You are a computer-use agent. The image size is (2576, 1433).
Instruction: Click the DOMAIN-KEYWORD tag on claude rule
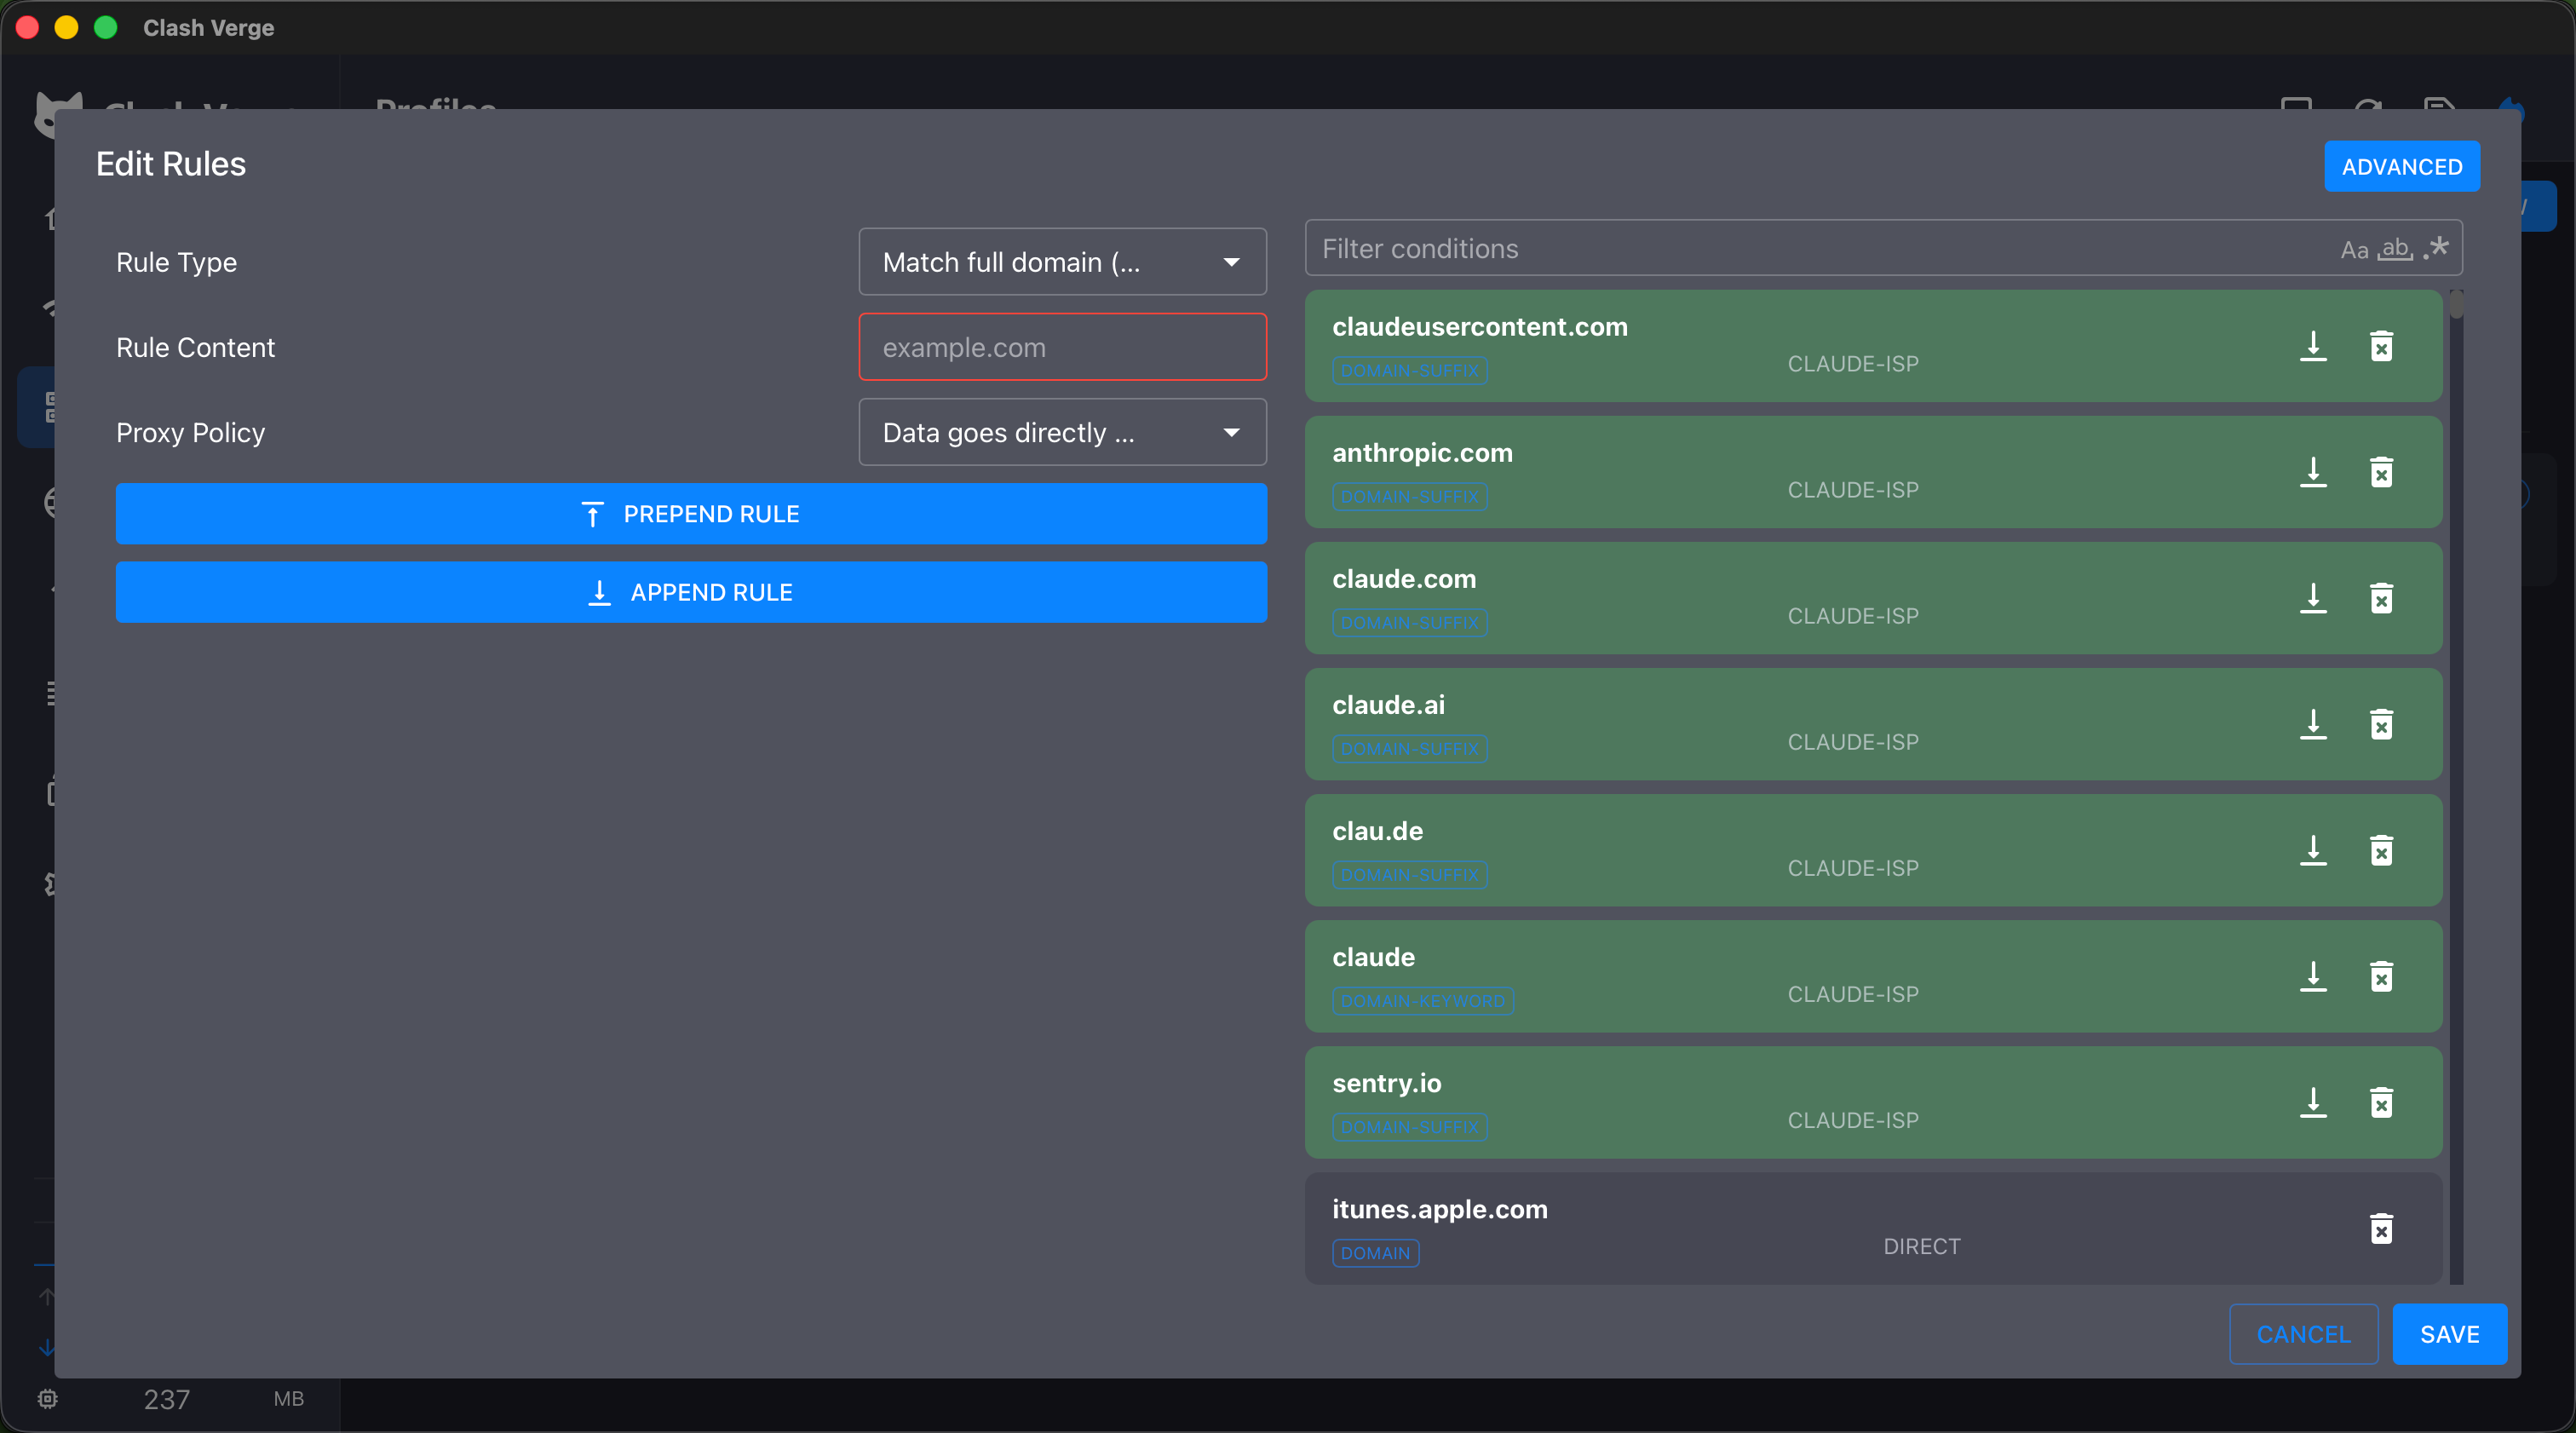1422,1001
